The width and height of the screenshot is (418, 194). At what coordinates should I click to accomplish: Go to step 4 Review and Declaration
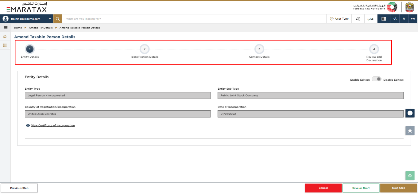pyautogui.click(x=374, y=49)
